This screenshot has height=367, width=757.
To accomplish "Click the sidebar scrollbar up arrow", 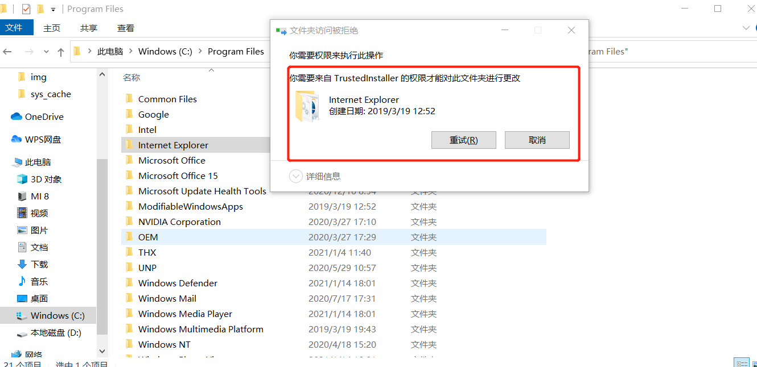I will 102,74.
